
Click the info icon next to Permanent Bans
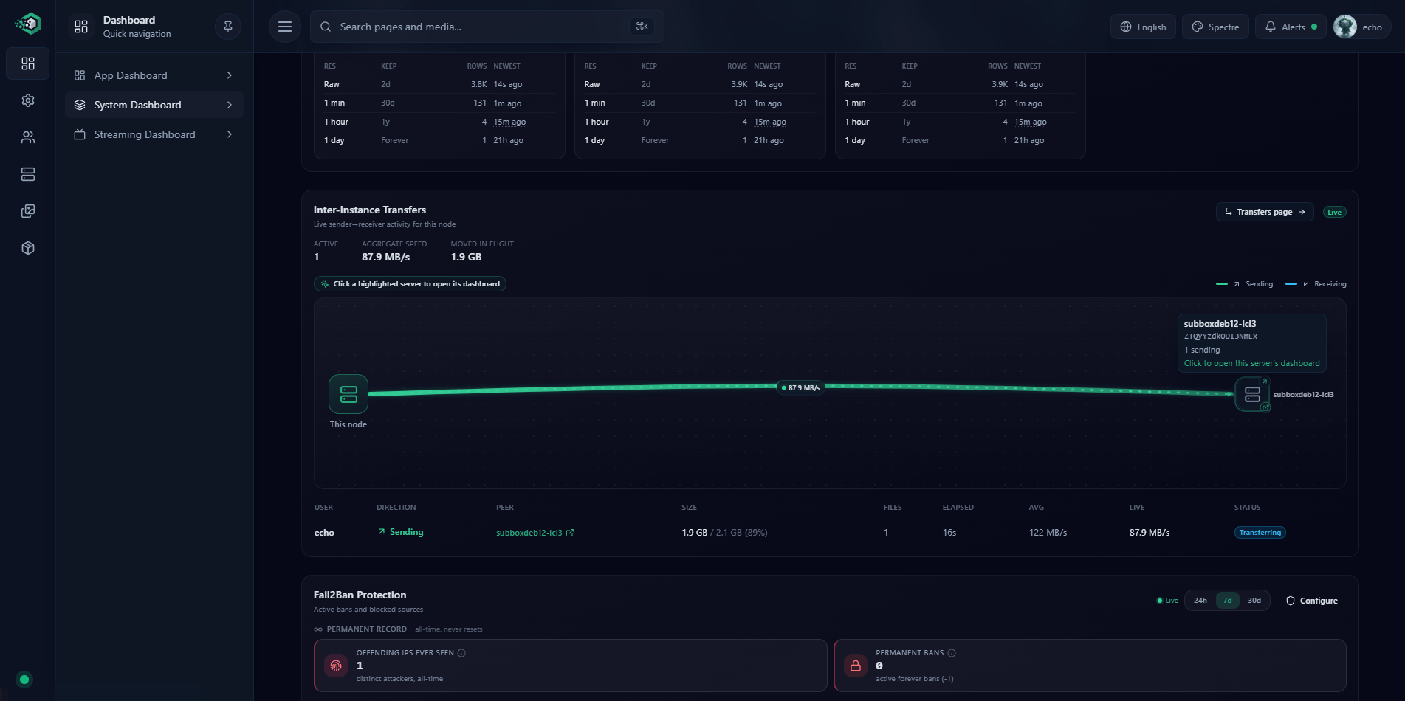(x=952, y=653)
